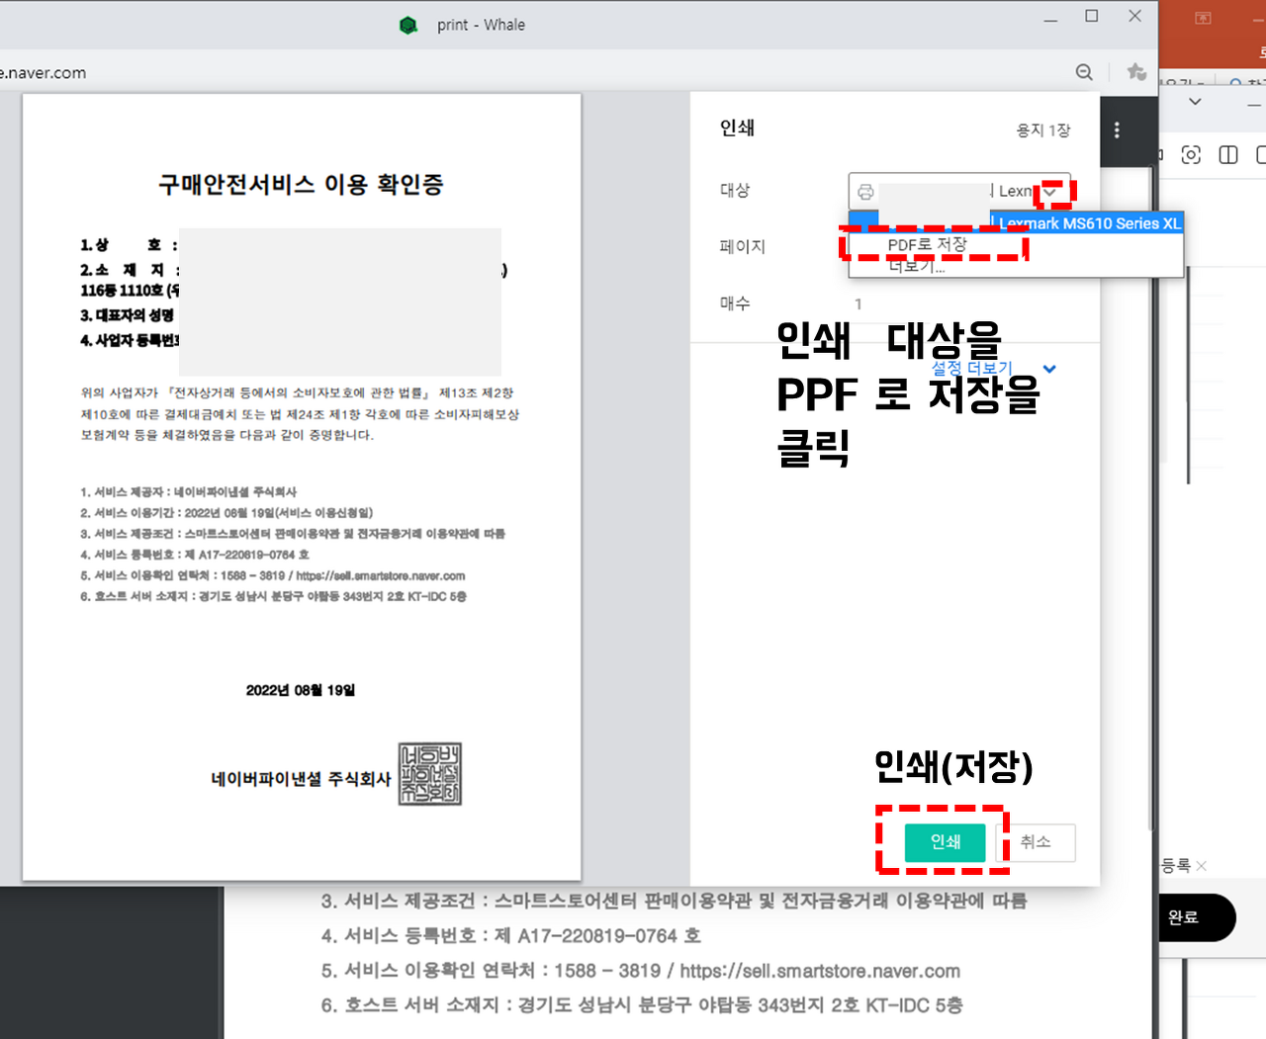This screenshot has width=1266, height=1039.
Task: Click the 용지 1장 sheet count text
Action: [x=1043, y=130]
